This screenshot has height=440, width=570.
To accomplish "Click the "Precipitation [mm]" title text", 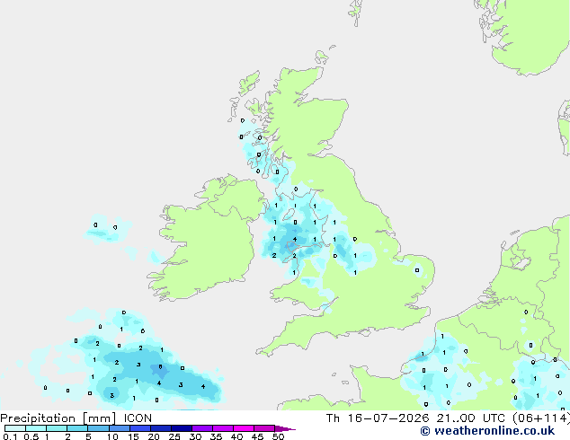I will (58, 418).
